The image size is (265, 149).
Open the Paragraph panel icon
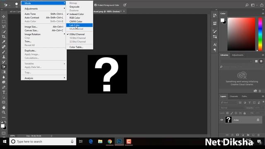click(215, 50)
